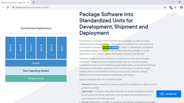Image resolution: width=184 pixels, height=103 pixels.
Task: Close the 'What is a Container?' browser tab
Action: 28,2
